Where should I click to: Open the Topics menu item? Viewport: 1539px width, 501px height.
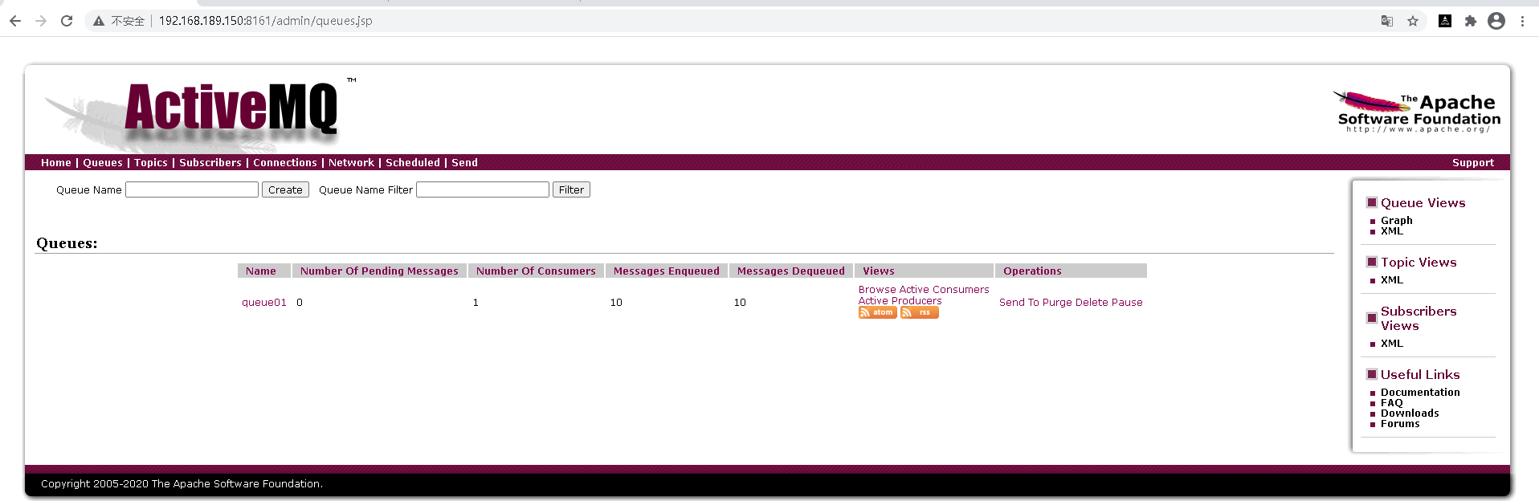pos(151,162)
